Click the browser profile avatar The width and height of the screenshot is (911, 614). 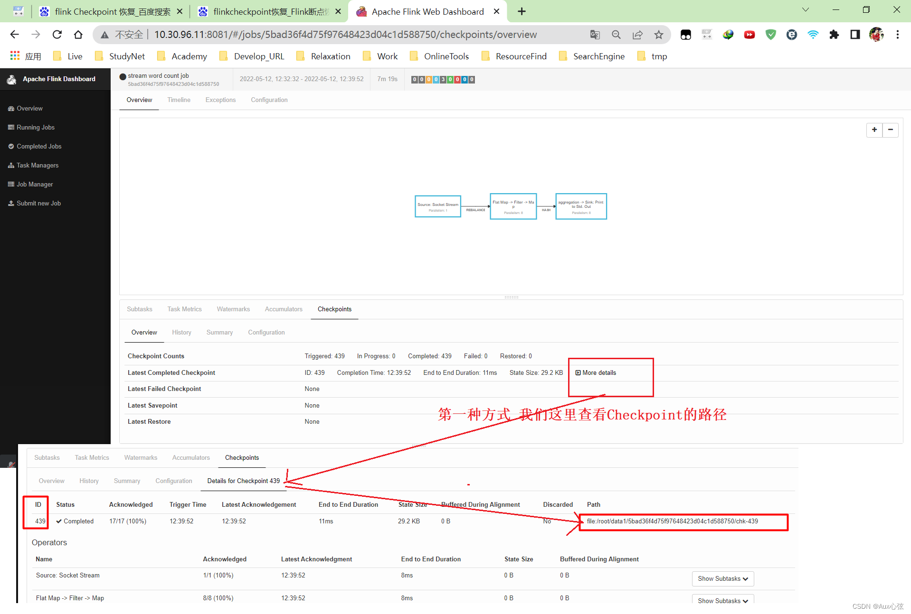(x=876, y=34)
